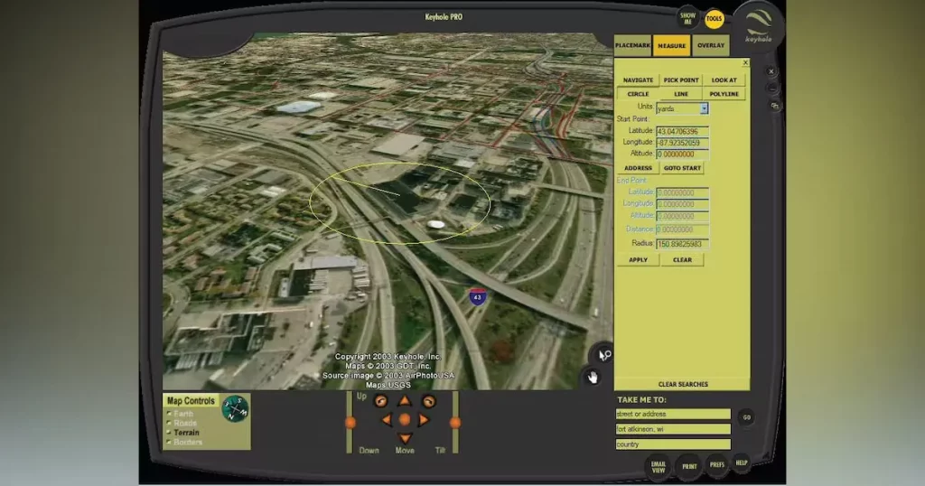Screen dimensions: 925x486
Task: Rotate map clockwise with right rotate icon
Action: click(428, 402)
